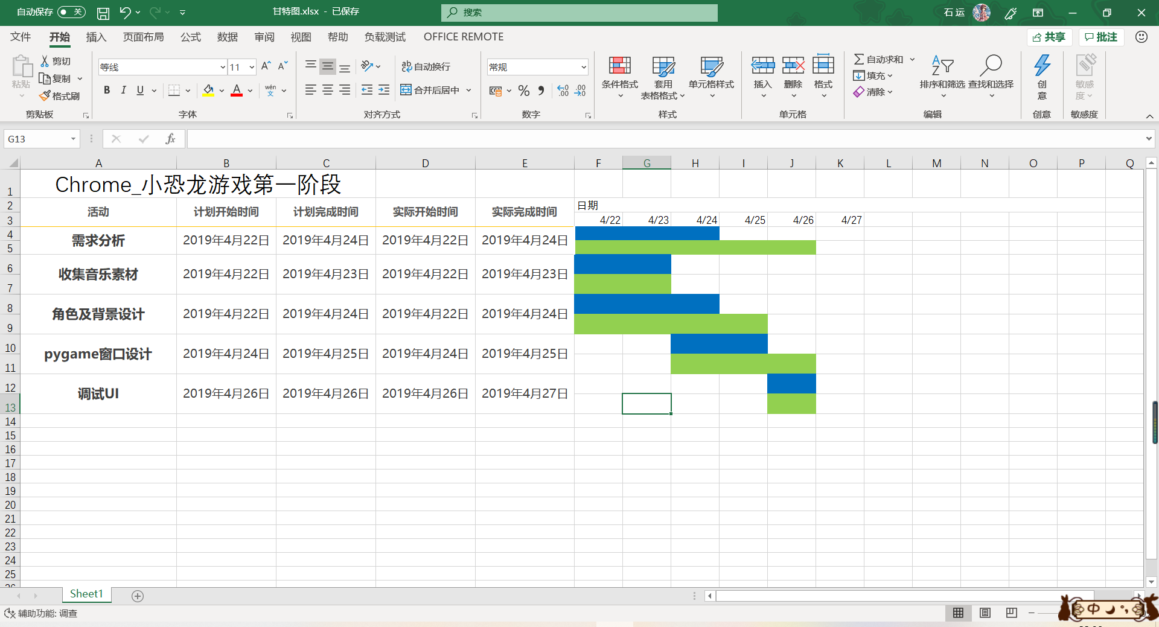Switch to the Data (数据) tab
Image resolution: width=1159 pixels, height=627 pixels.
coord(228,37)
